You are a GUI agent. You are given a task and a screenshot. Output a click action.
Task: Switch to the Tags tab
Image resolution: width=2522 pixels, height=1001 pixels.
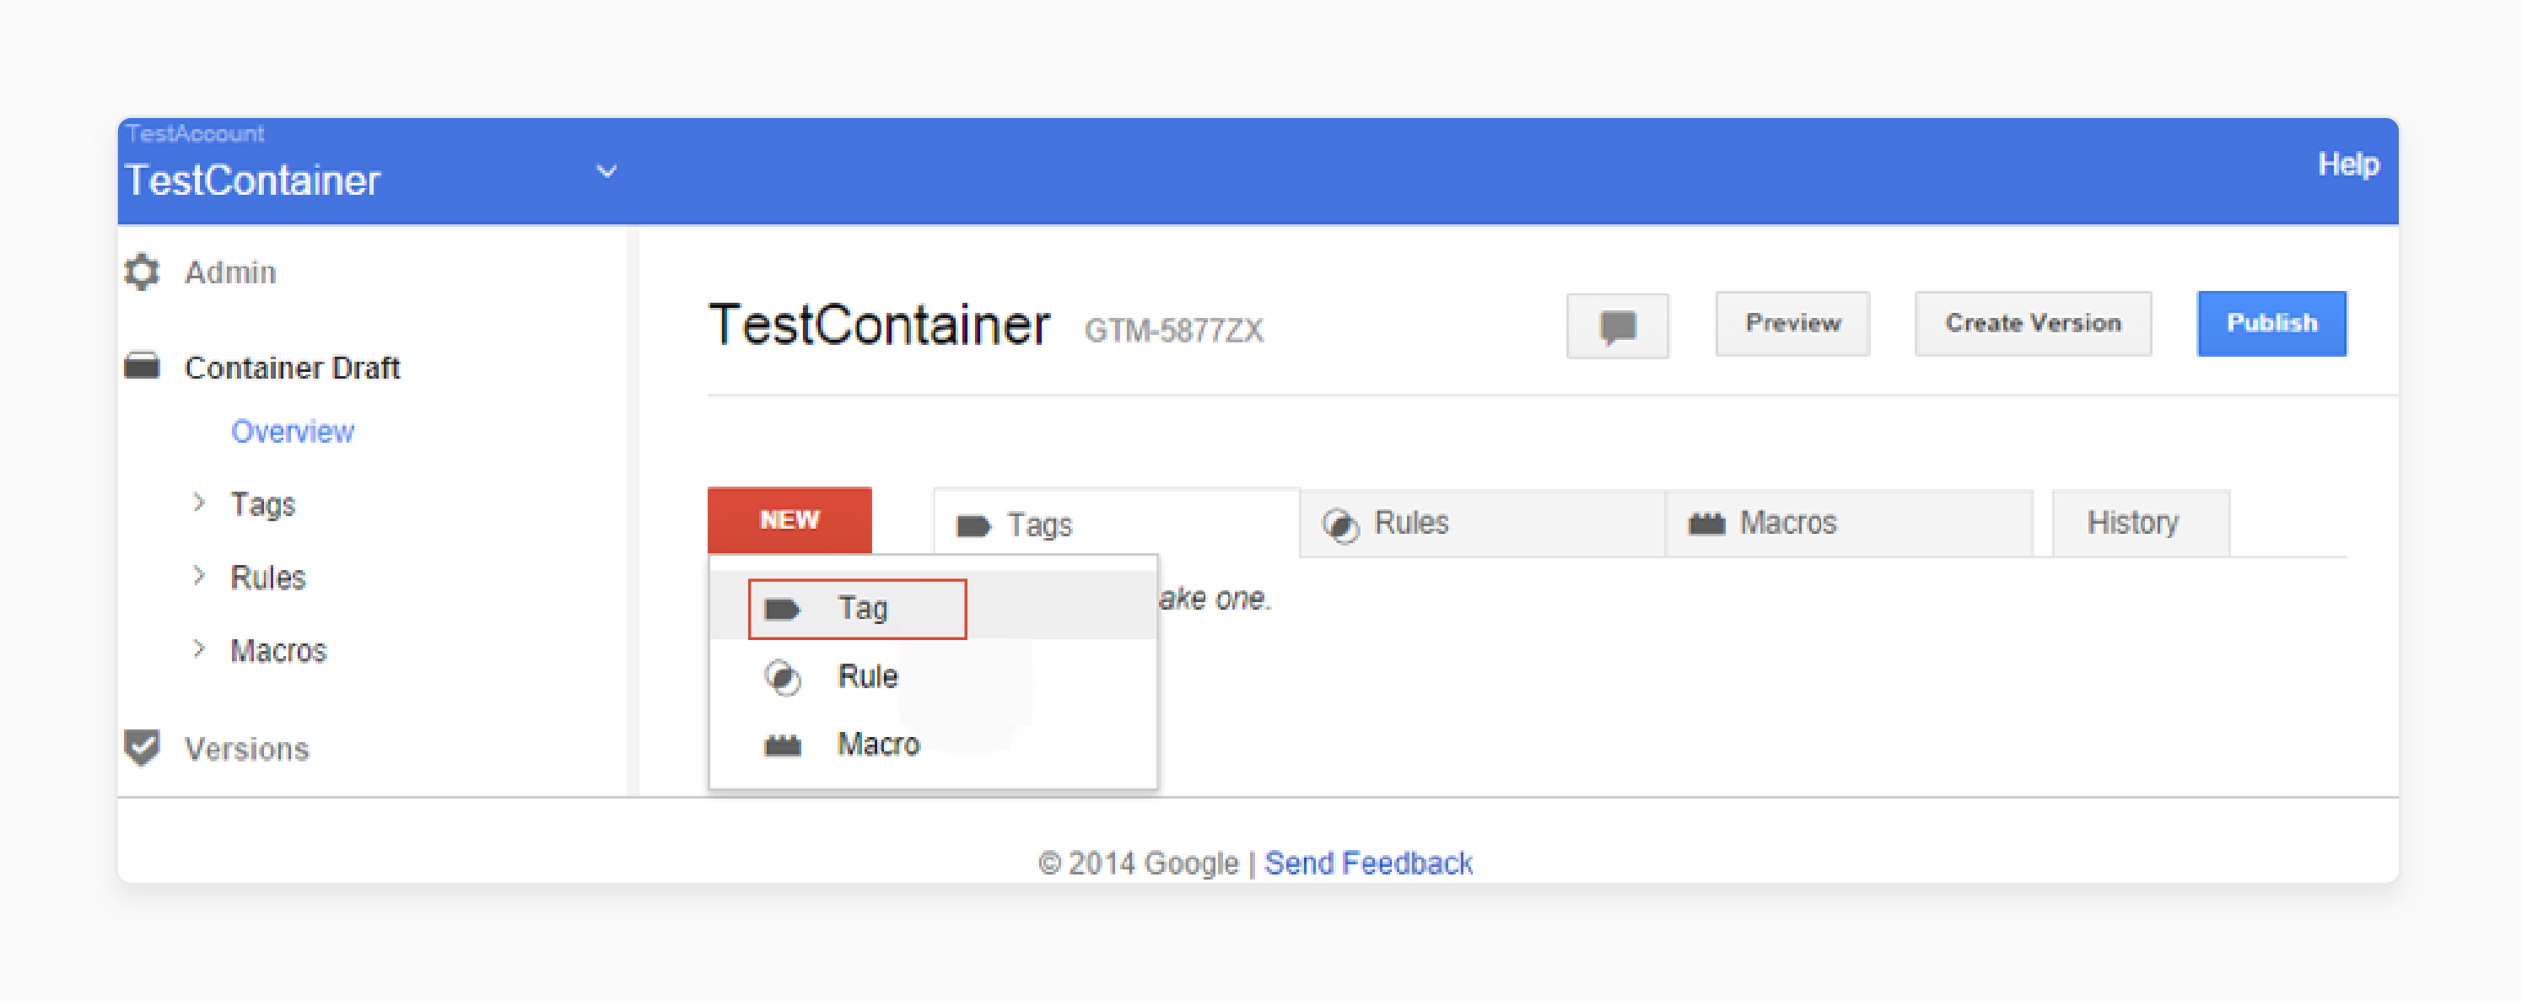pos(1116,524)
